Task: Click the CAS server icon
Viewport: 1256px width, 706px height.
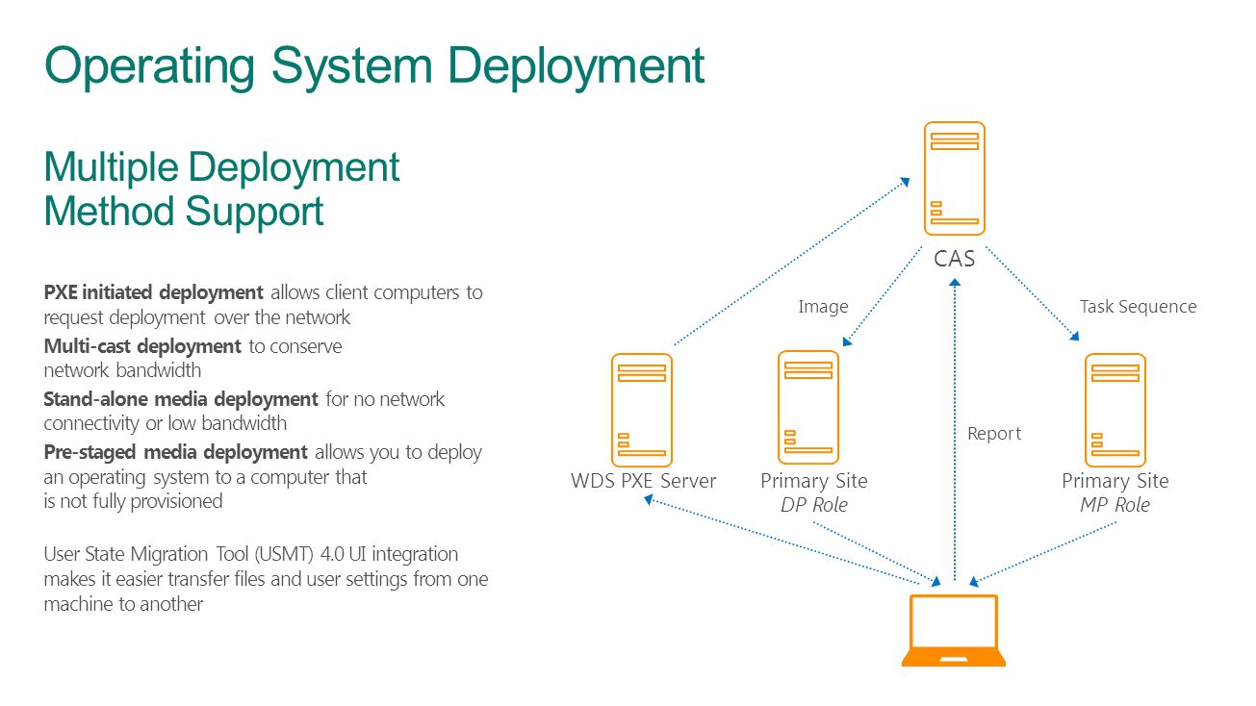Action: [954, 178]
